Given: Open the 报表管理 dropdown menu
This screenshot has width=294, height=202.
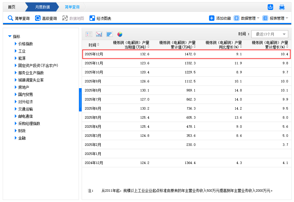Looking at the screenshot, I should point(275,18).
